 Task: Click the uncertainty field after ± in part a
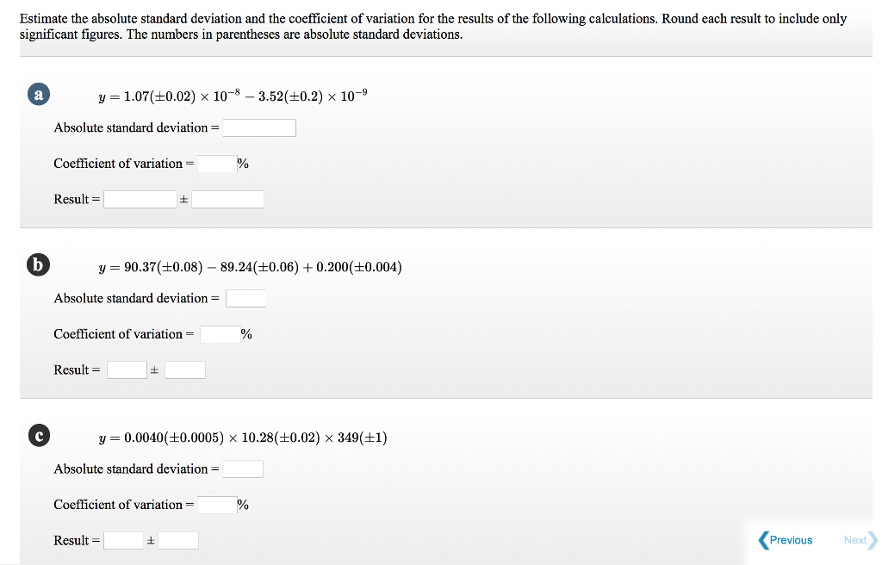[227, 198]
